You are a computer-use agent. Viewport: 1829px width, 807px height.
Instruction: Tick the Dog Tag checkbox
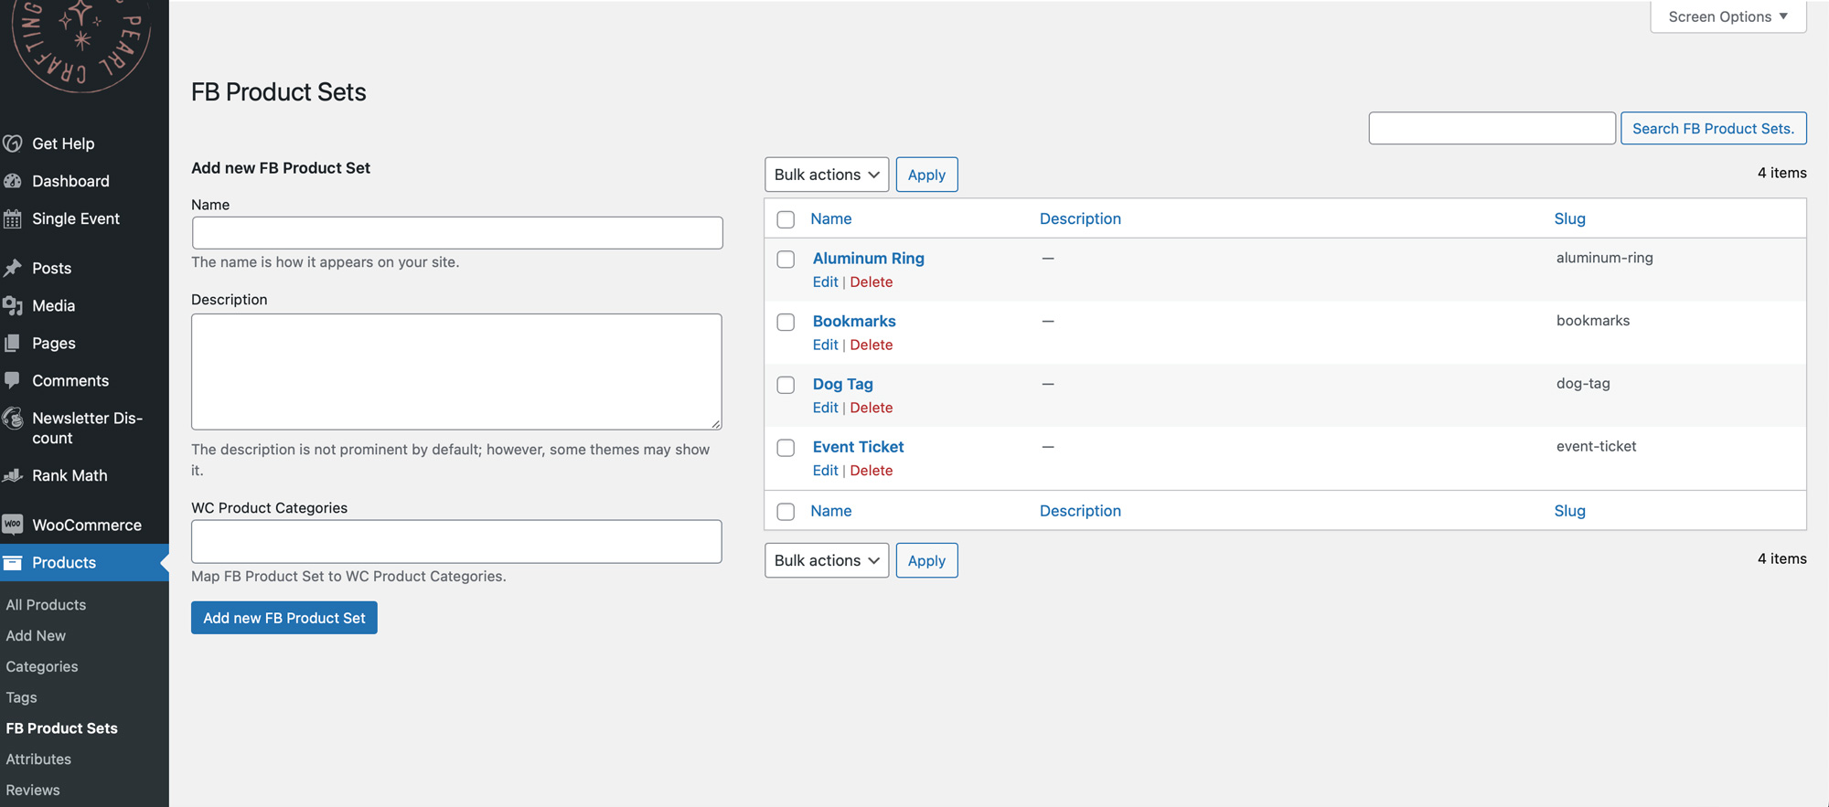coord(786,385)
